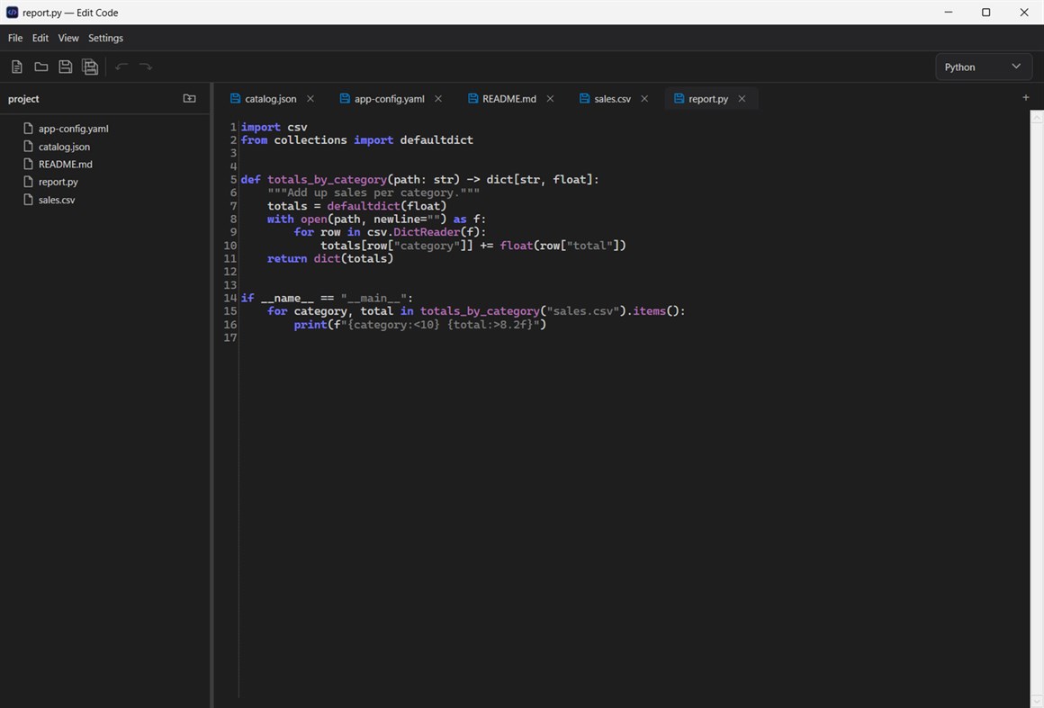Open catalog.json in project tree

(x=64, y=147)
